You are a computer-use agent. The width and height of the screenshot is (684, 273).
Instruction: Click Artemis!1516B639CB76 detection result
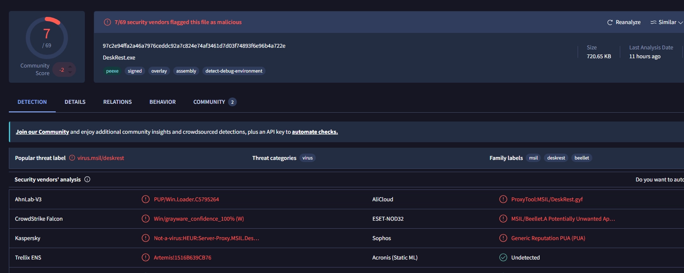(182, 257)
